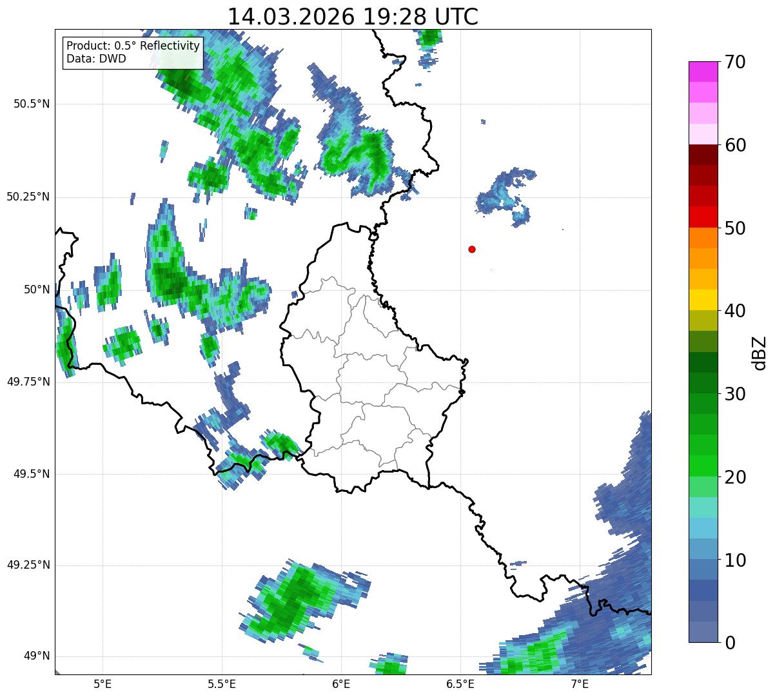The image size is (775, 697).
Task: Click the dark maroon colorbar swatch below 60
Action: [703, 155]
